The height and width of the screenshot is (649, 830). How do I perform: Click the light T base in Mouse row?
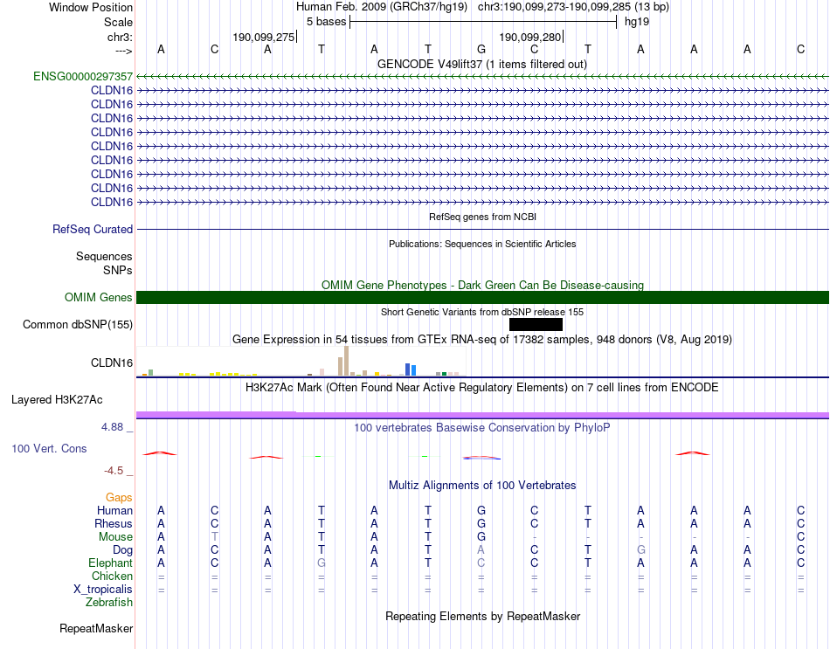pyautogui.click(x=214, y=537)
